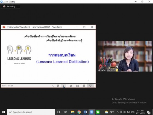Screen dimensions: 153x115
Task: Select the presenter video thumbnail
Action: [125, 56]
